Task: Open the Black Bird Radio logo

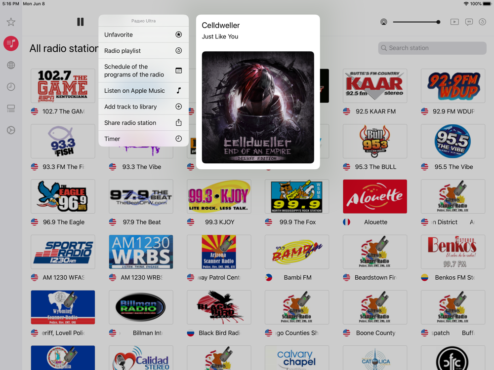Action: (219, 307)
